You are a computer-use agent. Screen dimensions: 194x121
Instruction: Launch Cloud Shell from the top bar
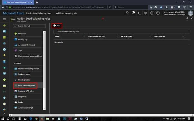click(139, 13)
